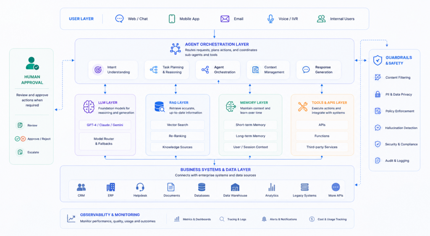Click the Email envelope icon
This screenshot has height=236, width=430.
[x=225, y=18]
